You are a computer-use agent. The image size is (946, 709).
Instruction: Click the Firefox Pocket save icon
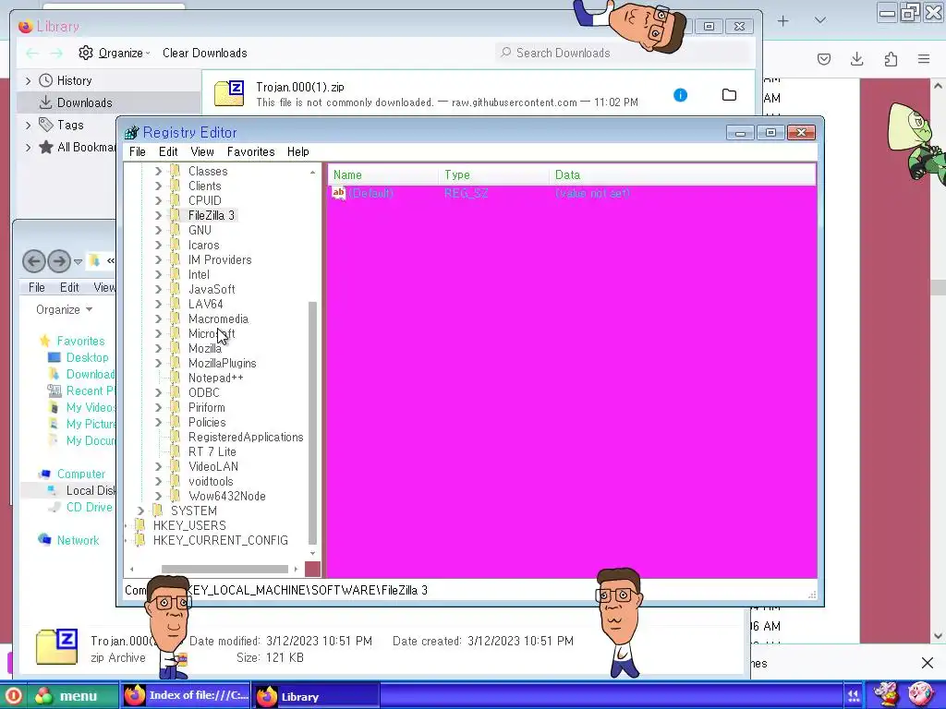[x=824, y=59]
